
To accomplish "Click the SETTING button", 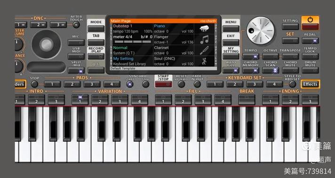I will point(290,26).
